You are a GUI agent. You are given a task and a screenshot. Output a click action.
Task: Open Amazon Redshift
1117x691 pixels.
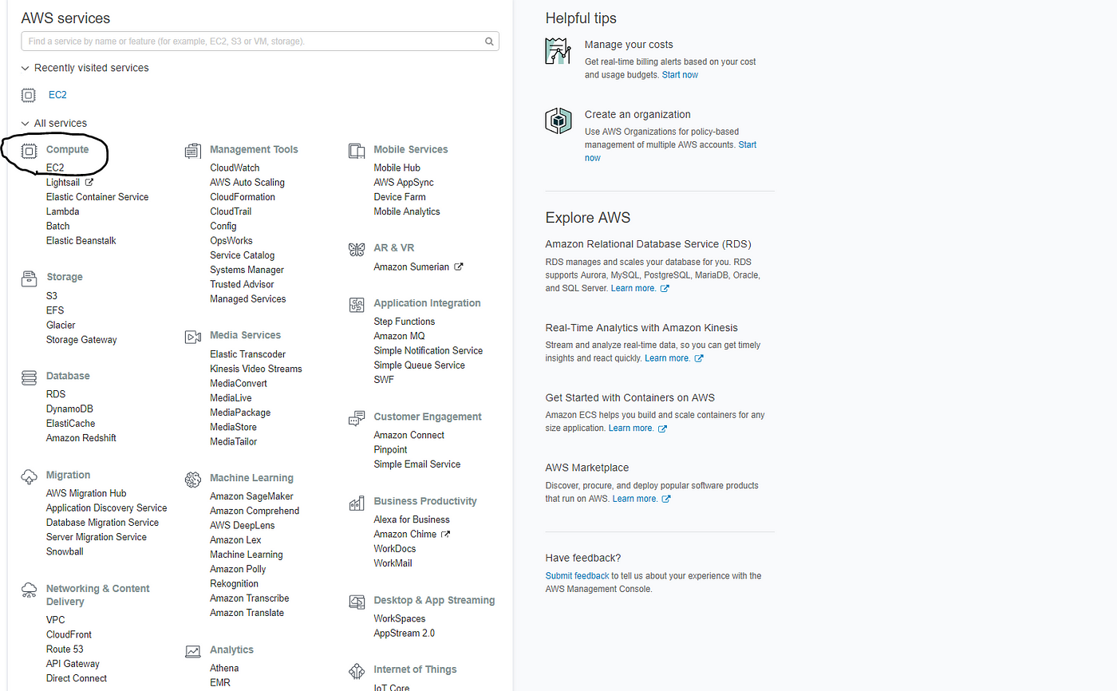tap(81, 438)
